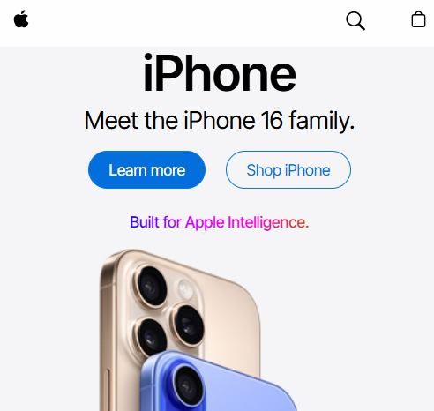Click the Shop iPhone button
Screen dimensions: 434x411
[x=288, y=170]
